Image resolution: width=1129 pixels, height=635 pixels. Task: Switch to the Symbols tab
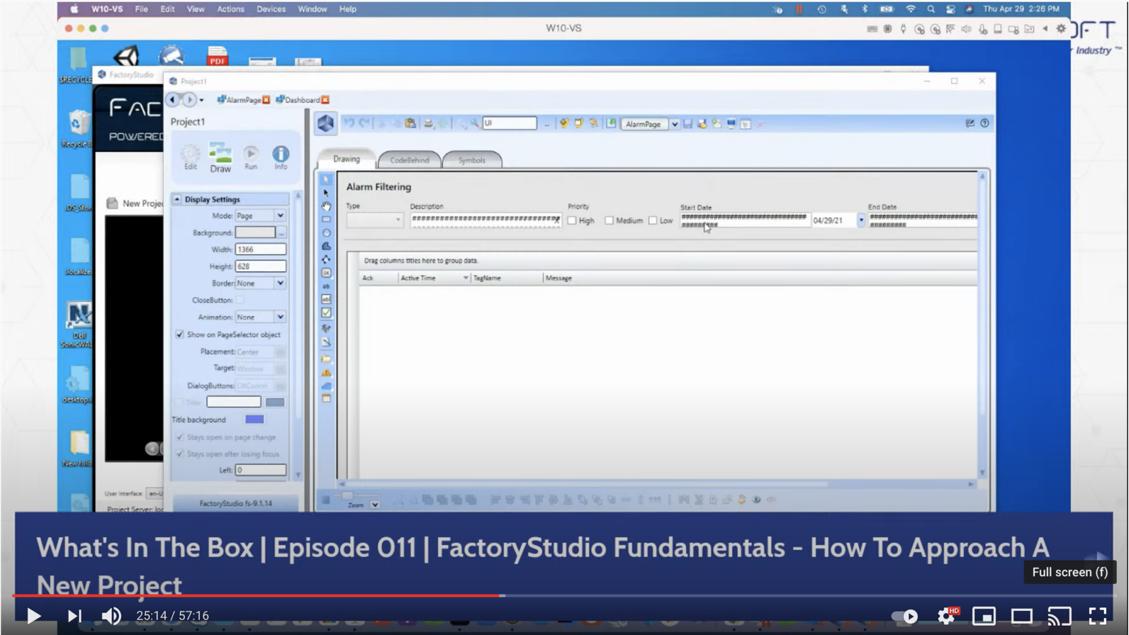tap(472, 160)
